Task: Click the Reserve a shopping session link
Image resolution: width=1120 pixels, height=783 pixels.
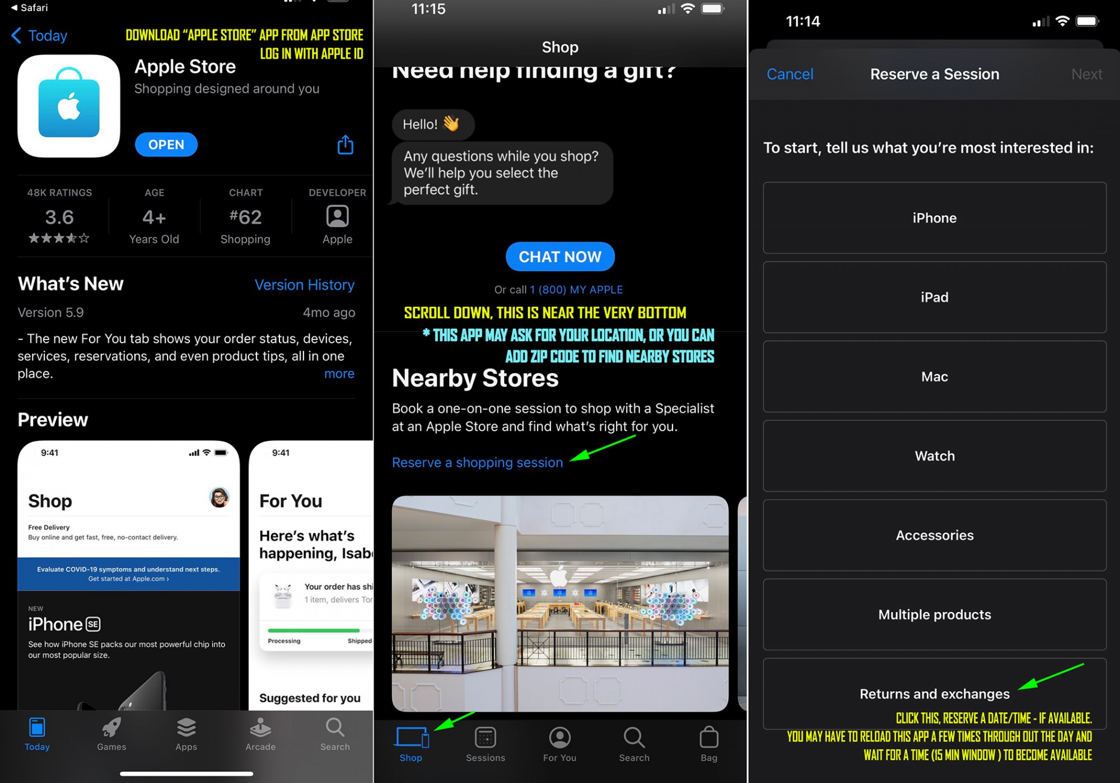Action: (477, 462)
